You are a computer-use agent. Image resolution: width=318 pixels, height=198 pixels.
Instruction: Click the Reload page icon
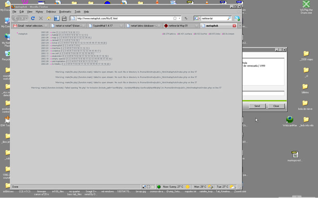click(33, 19)
